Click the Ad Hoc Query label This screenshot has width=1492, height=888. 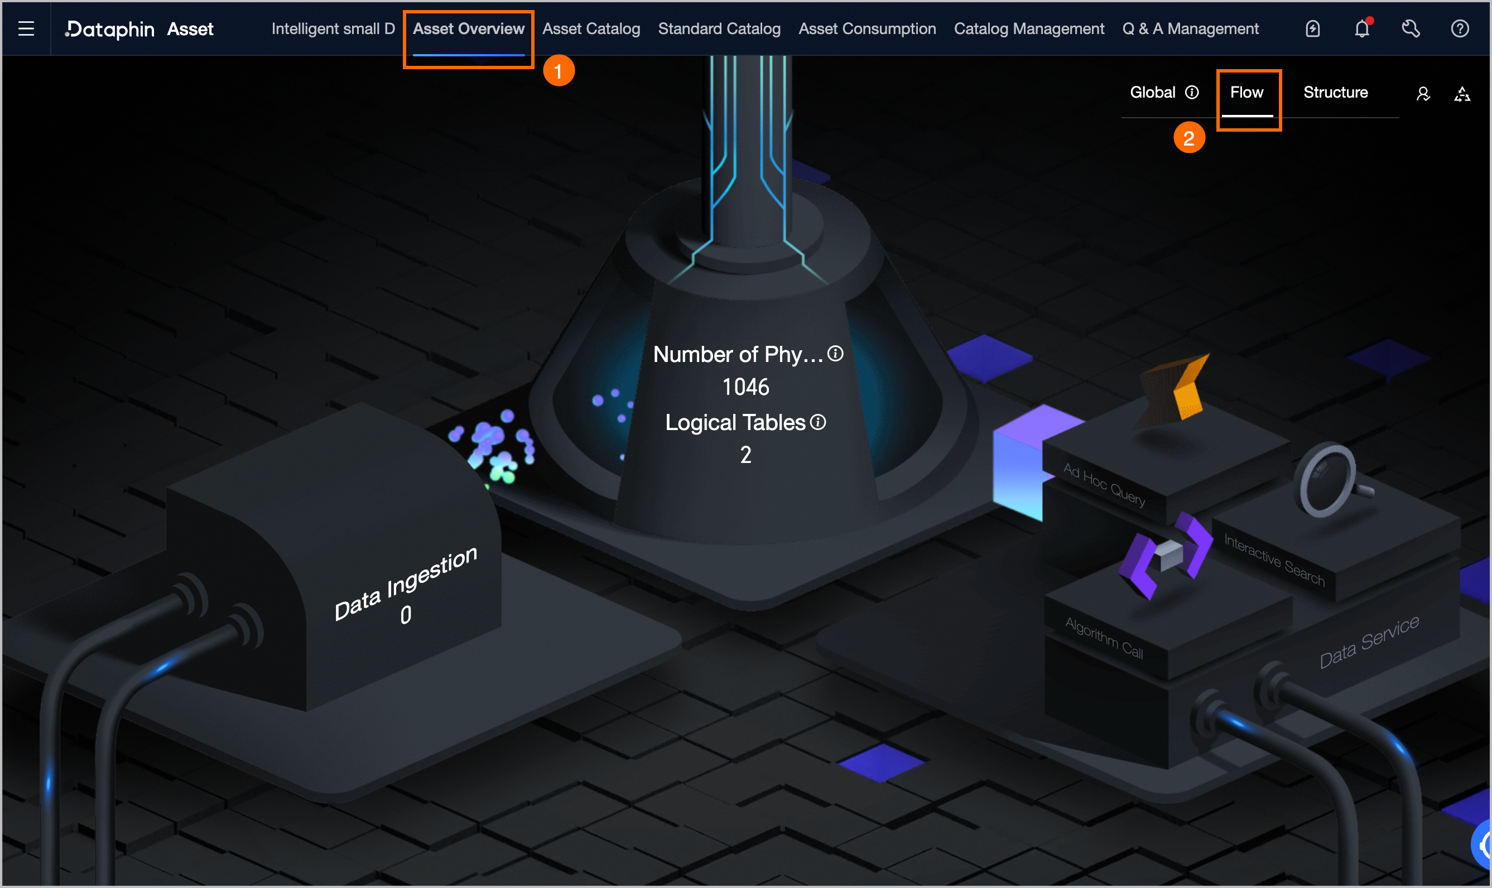pyautogui.click(x=1104, y=485)
